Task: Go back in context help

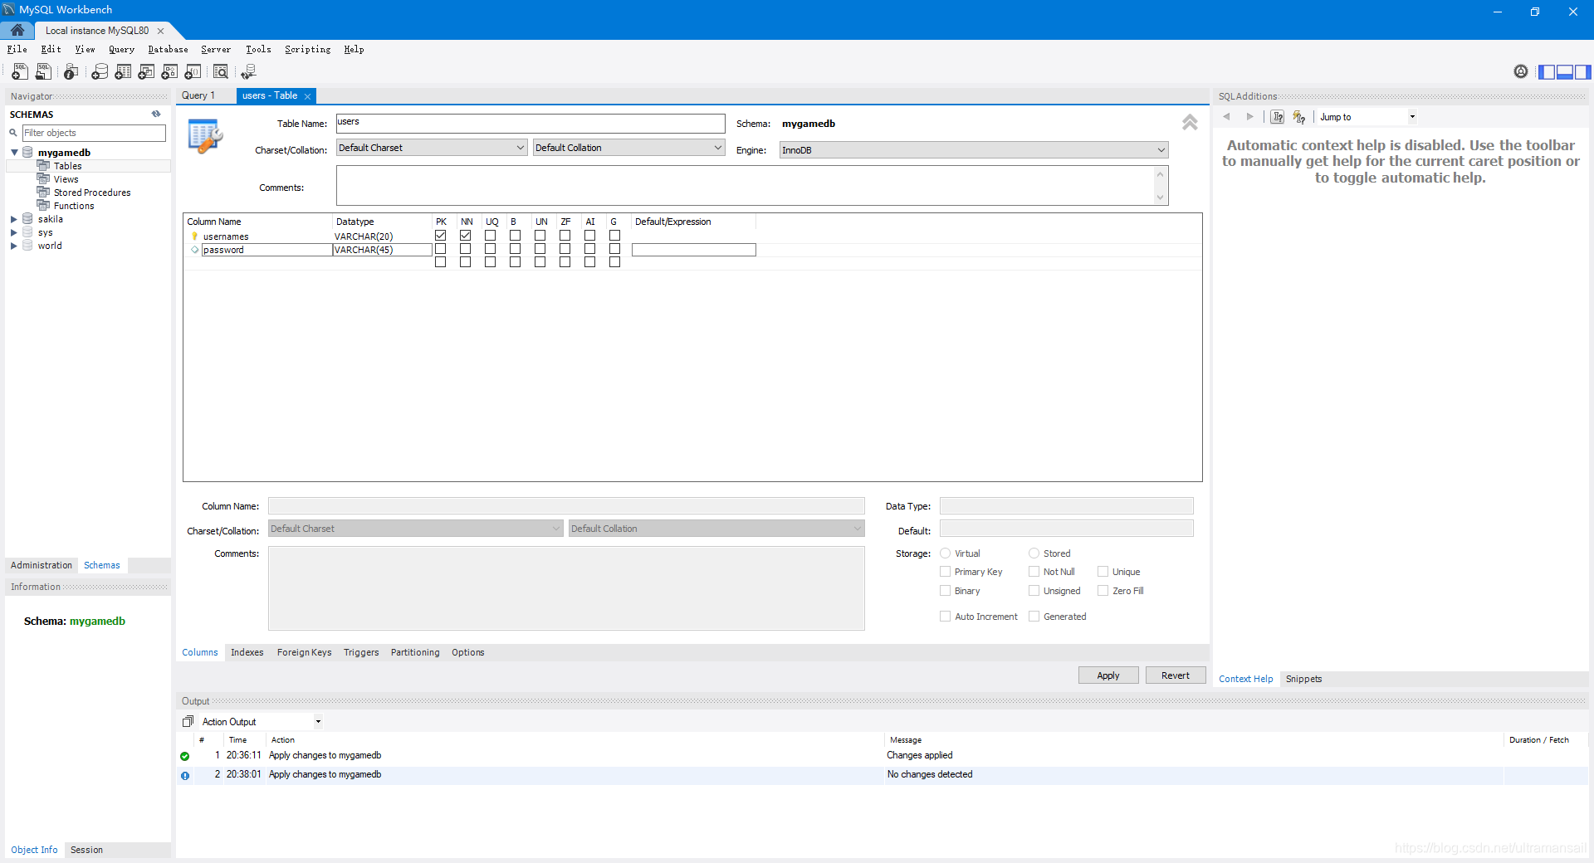Action: click(x=1227, y=117)
